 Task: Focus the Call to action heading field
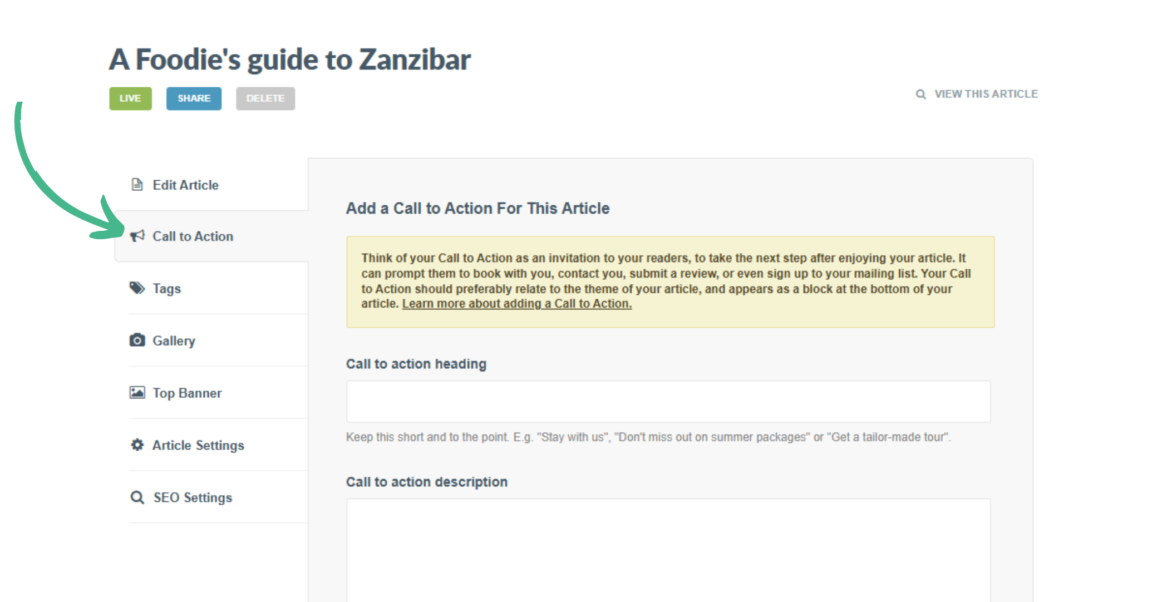[668, 401]
